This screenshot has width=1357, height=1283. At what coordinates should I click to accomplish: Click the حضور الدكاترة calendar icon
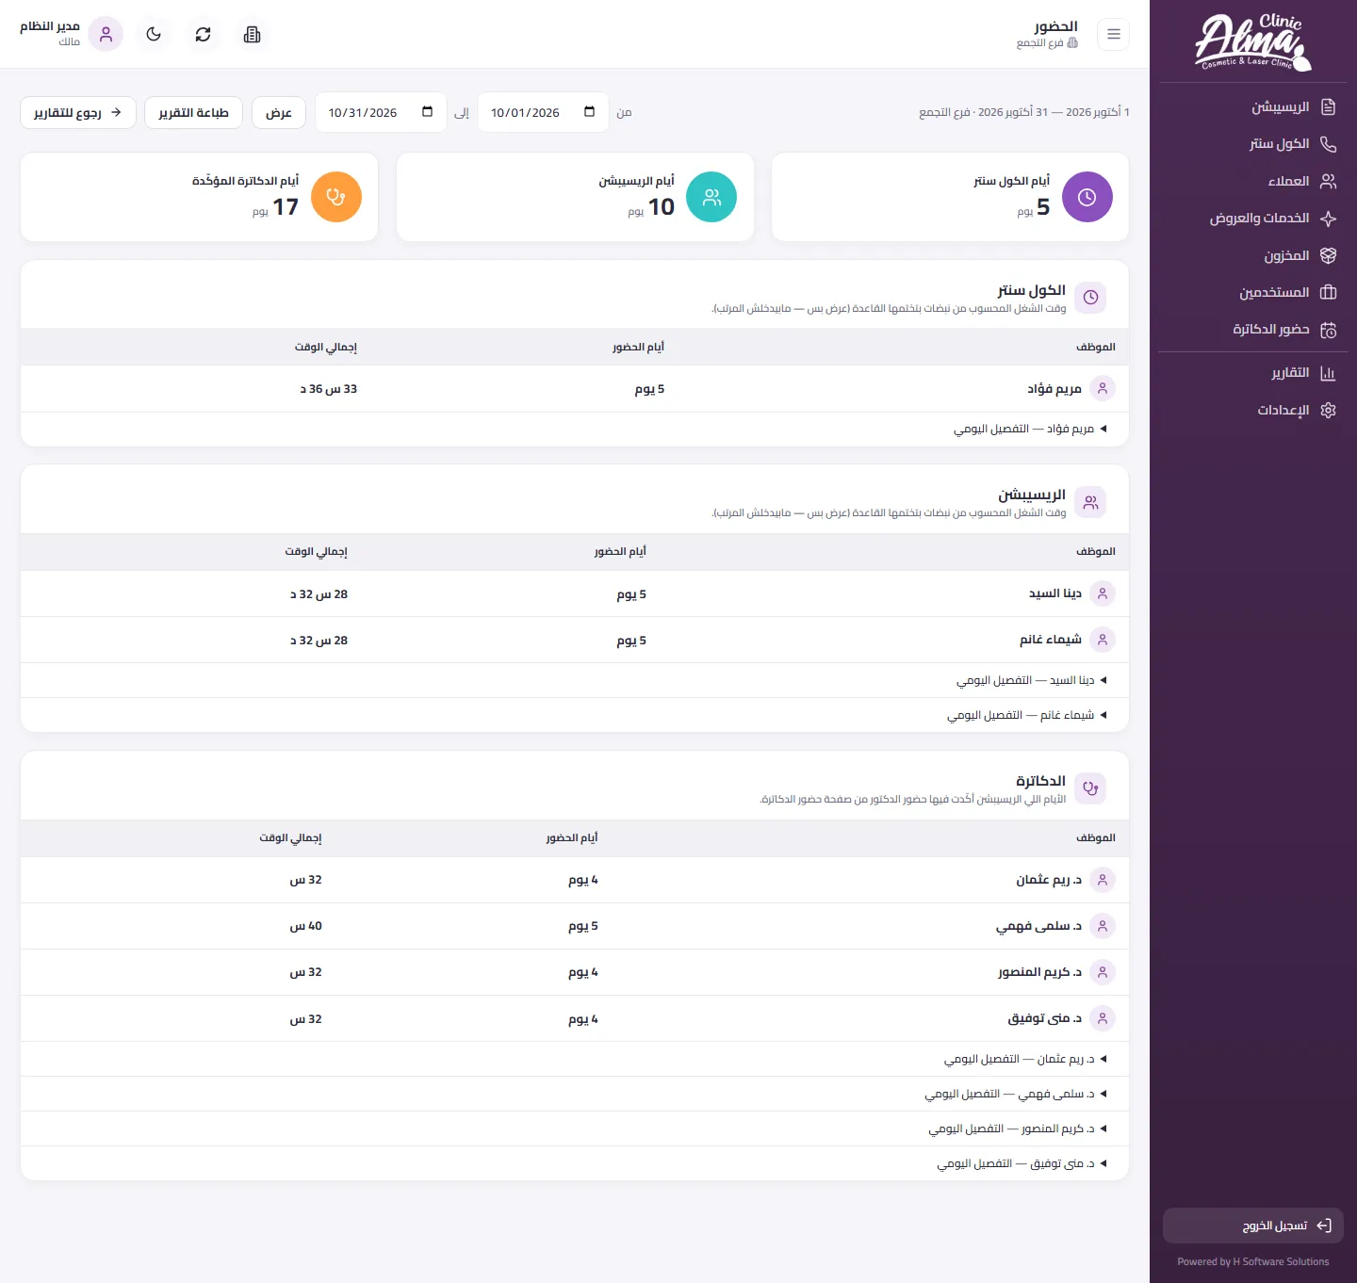(x=1329, y=330)
